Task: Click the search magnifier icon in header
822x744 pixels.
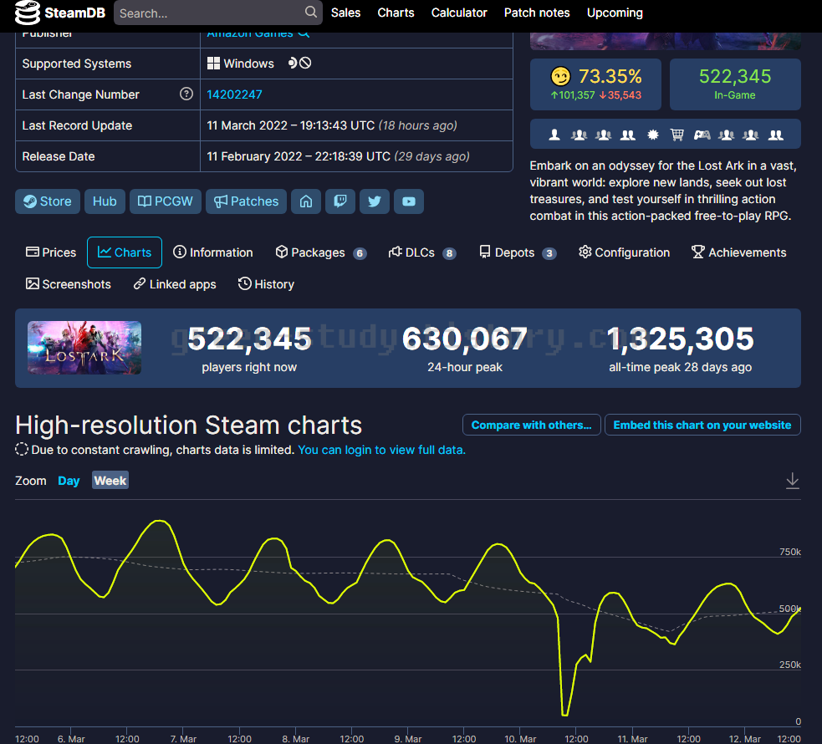Action: tap(311, 12)
